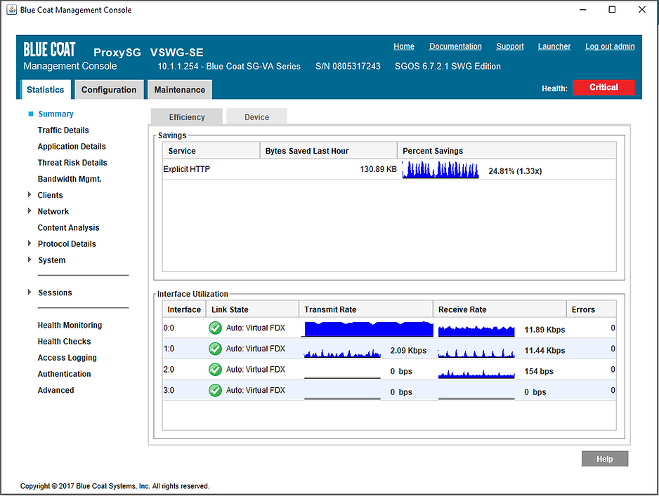Click the Java icon in the title bar
Image resolution: width=659 pixels, height=496 pixels.
pos(11,10)
